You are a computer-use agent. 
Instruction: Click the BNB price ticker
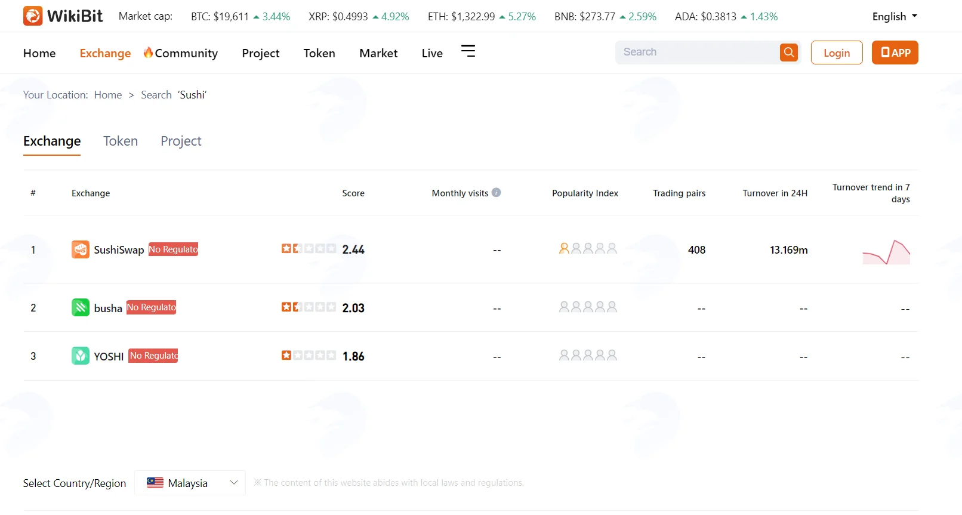[x=605, y=17]
